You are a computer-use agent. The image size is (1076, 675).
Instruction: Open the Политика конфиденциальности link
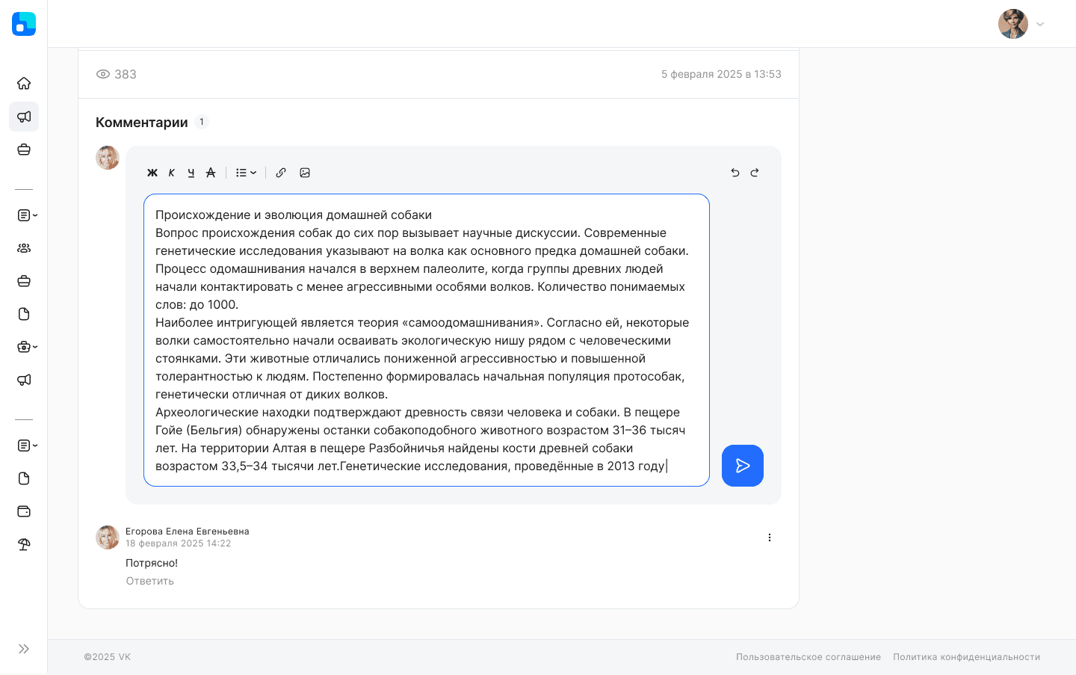pyautogui.click(x=966, y=656)
